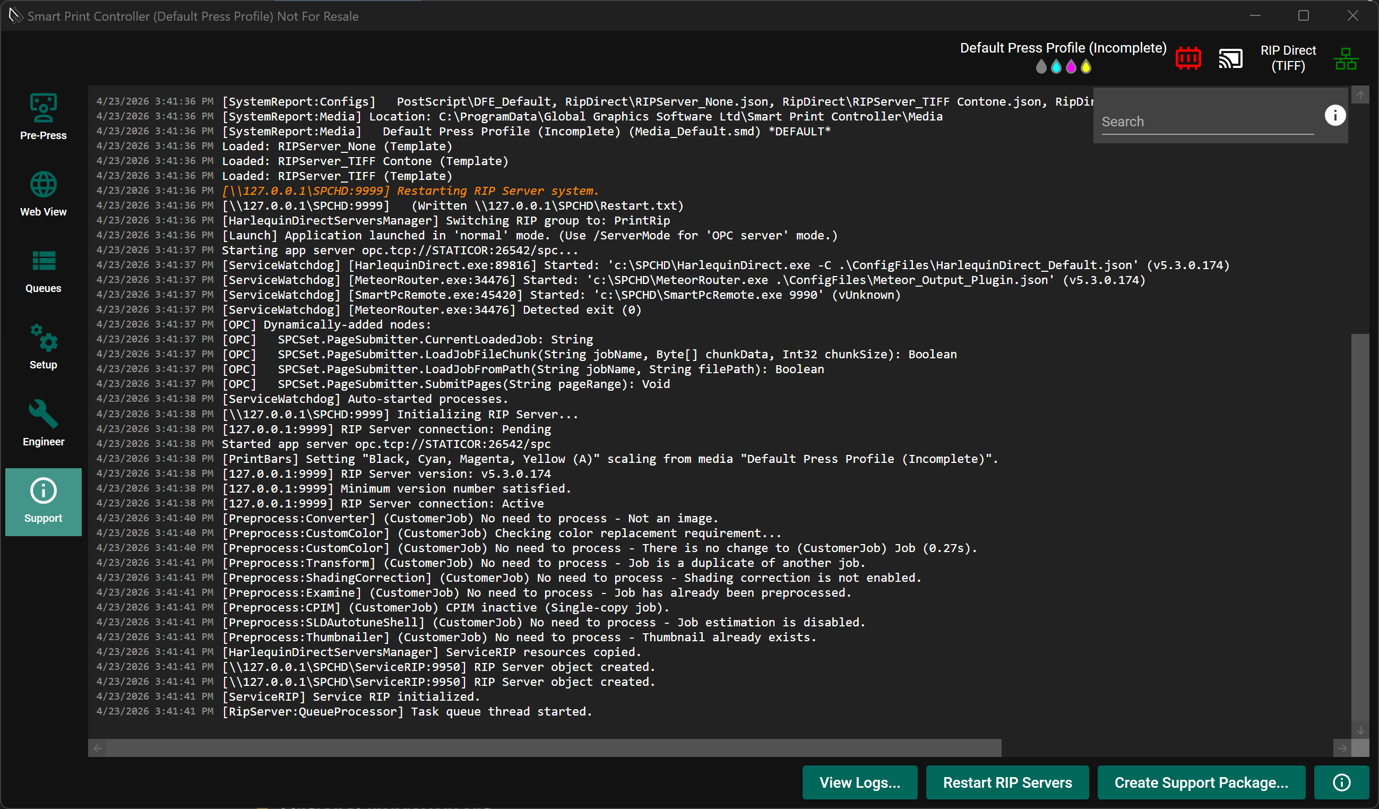
Task: Click the magenta ink drop indicator
Action: [1071, 67]
